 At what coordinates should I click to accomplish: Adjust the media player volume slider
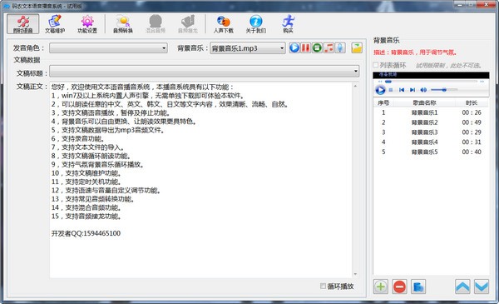tap(444, 90)
